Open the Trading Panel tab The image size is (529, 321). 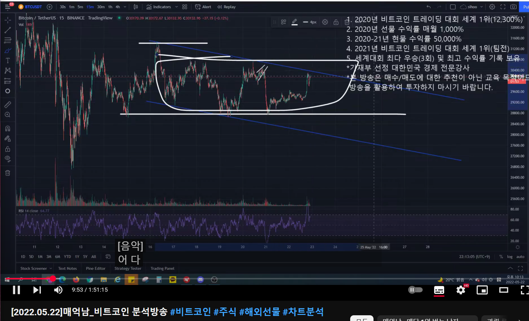tap(162, 268)
